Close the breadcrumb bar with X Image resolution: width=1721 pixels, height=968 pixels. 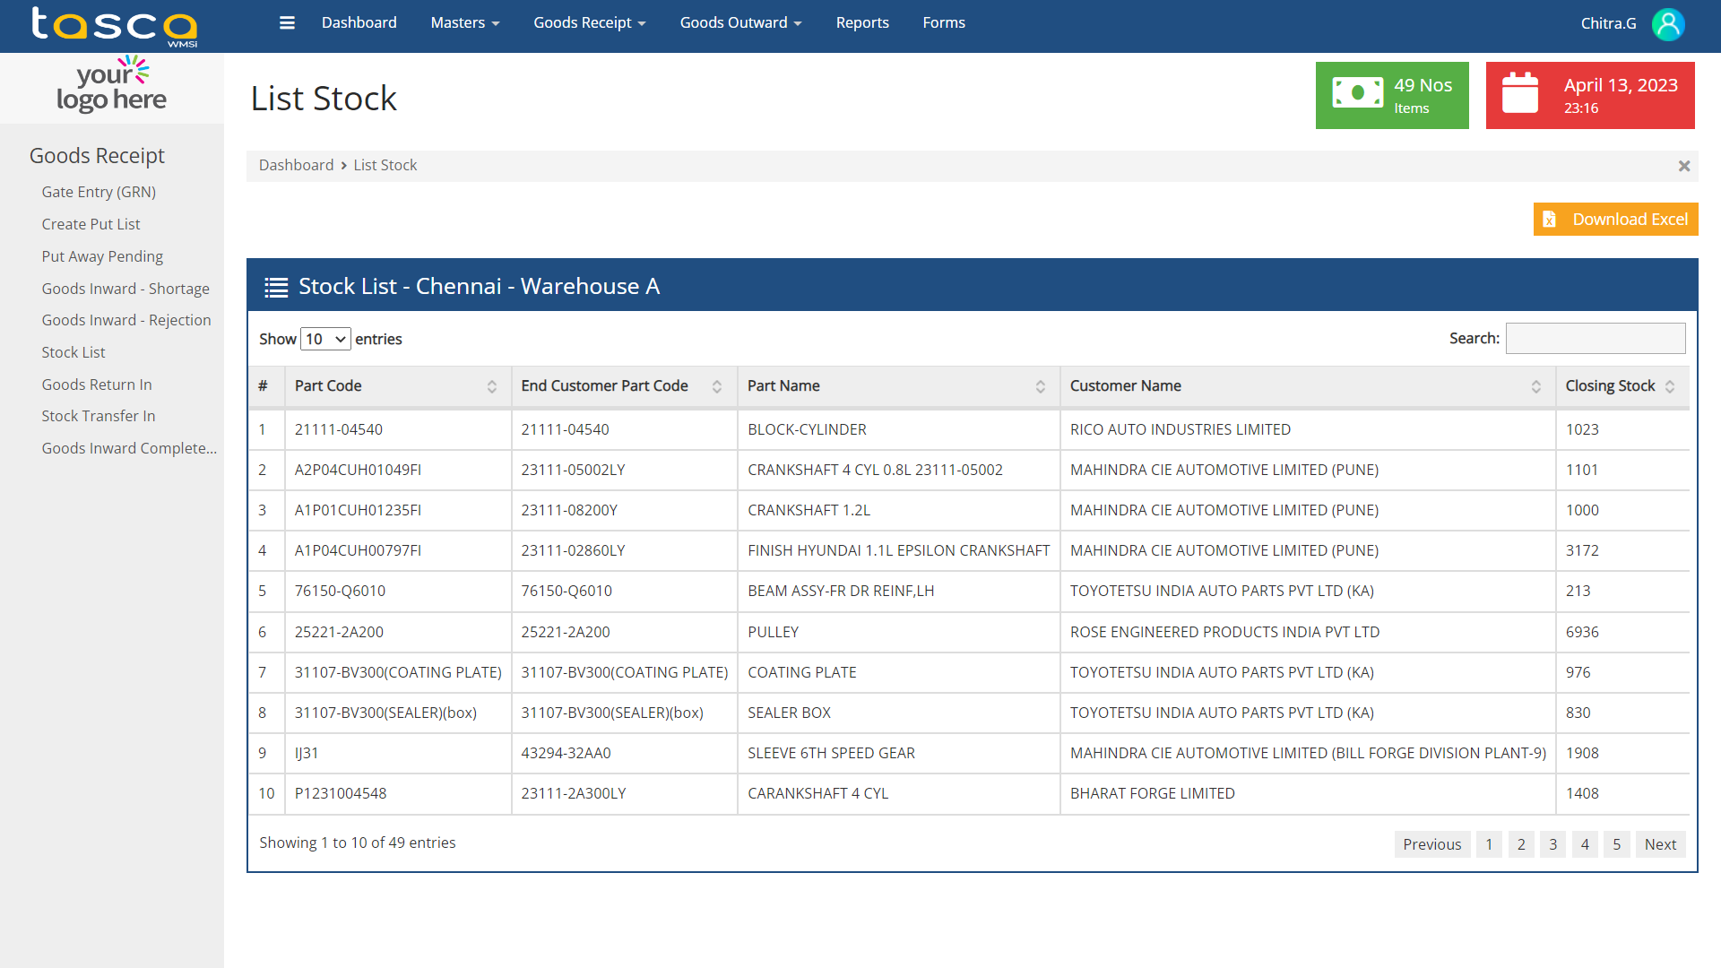[1684, 166]
